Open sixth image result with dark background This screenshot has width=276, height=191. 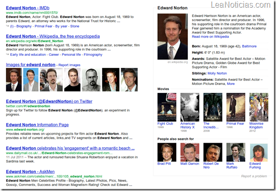coord(111,79)
